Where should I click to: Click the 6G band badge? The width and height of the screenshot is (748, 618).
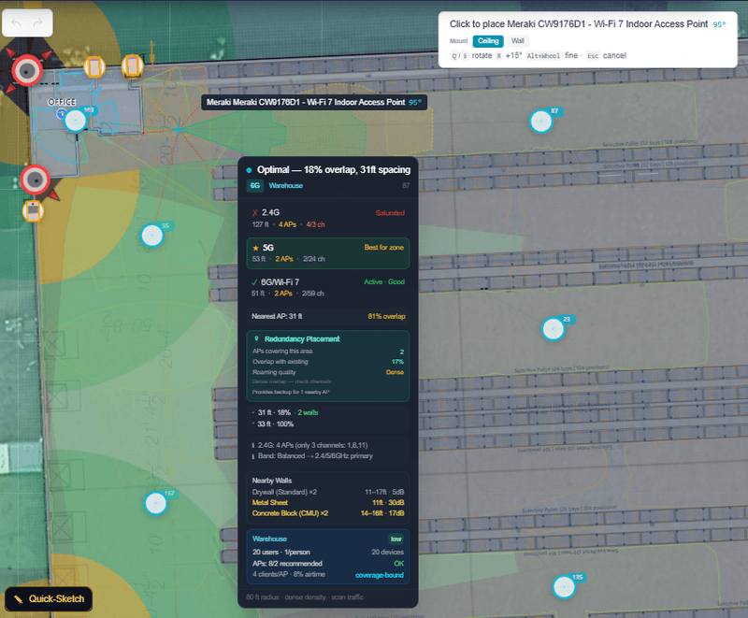pyautogui.click(x=255, y=185)
